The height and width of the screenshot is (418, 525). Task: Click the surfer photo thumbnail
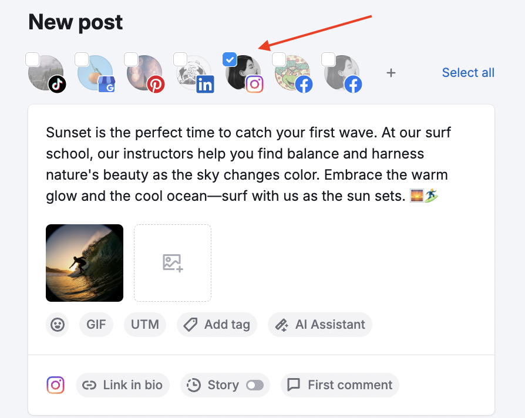84,262
